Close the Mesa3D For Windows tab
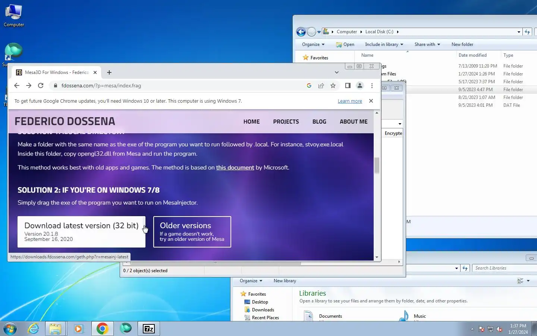Viewport: 537px width, 336px height. tap(95, 72)
